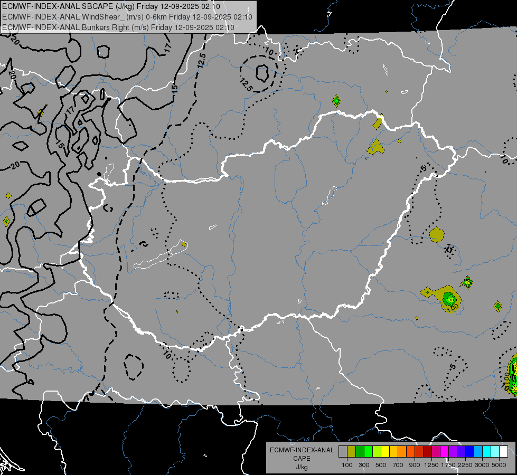517x475 pixels.
Task: Click the 300 value under the legend
Action: coord(364,465)
